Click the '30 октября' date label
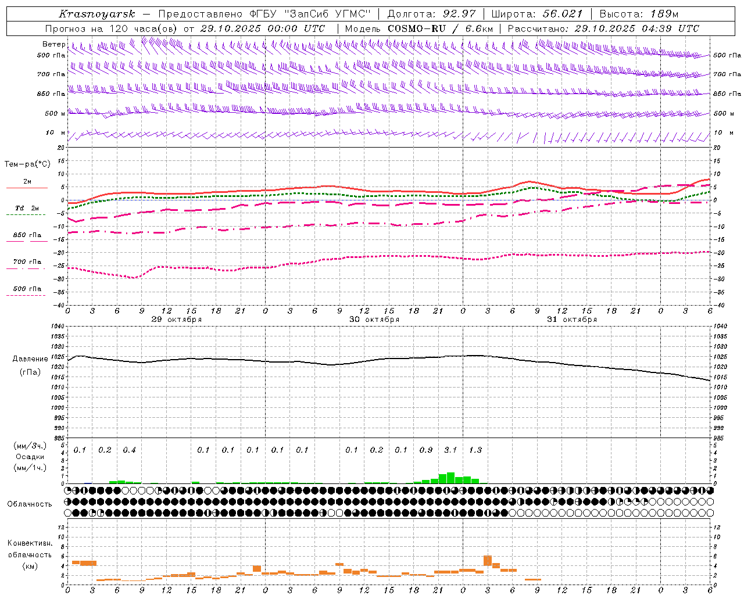744x595 pixels. 374,320
